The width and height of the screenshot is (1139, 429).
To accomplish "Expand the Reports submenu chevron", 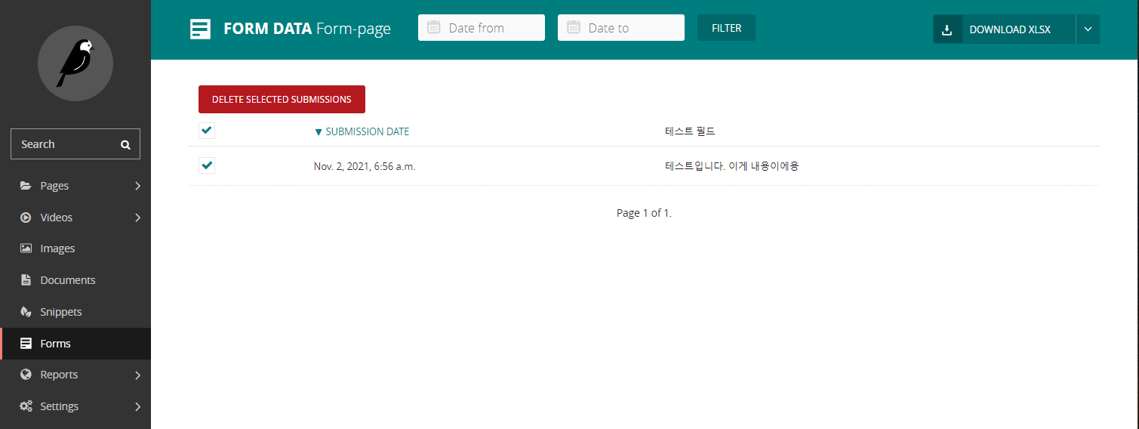I will (137, 375).
